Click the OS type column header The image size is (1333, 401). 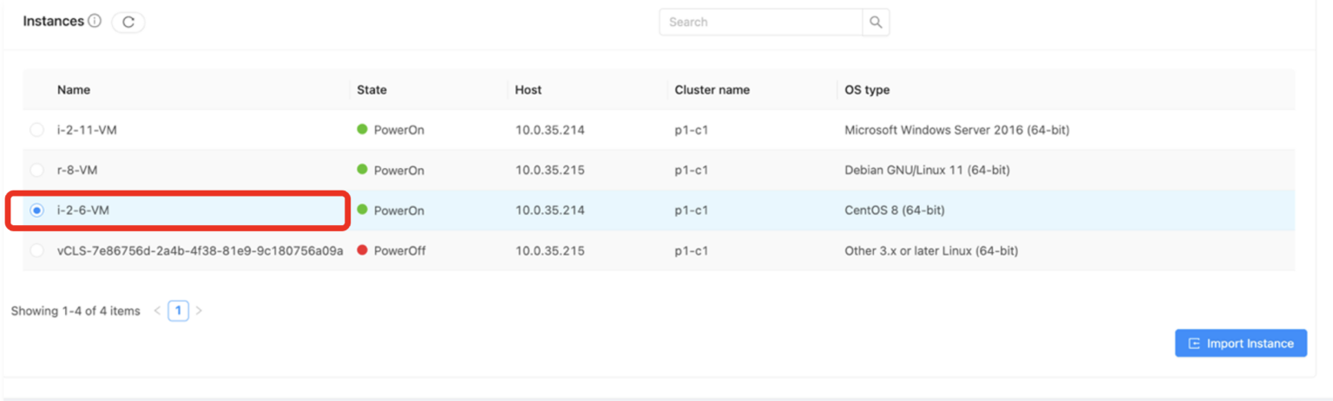coord(867,90)
